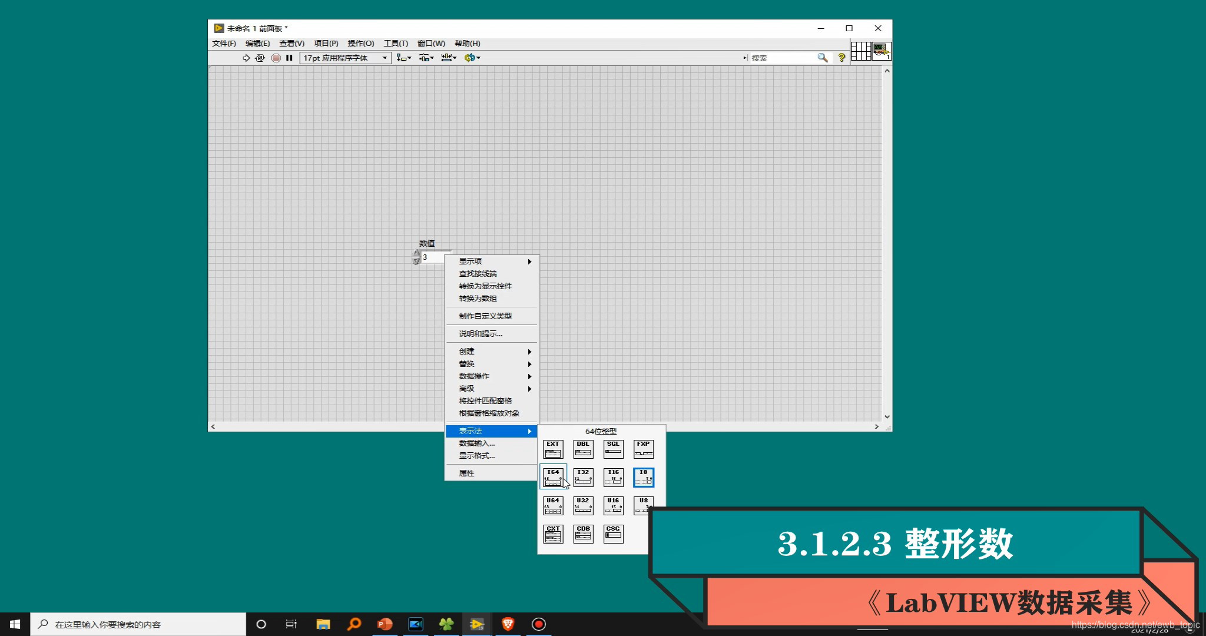
Task: Click the Run arrow in toolbar
Action: pos(246,58)
